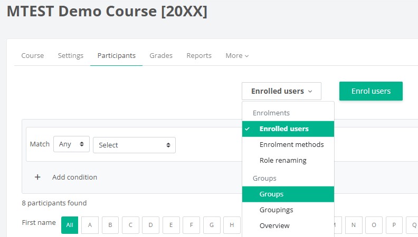Choose Groupings from the menu
Screen dimensions: 418x237
tap(276, 210)
